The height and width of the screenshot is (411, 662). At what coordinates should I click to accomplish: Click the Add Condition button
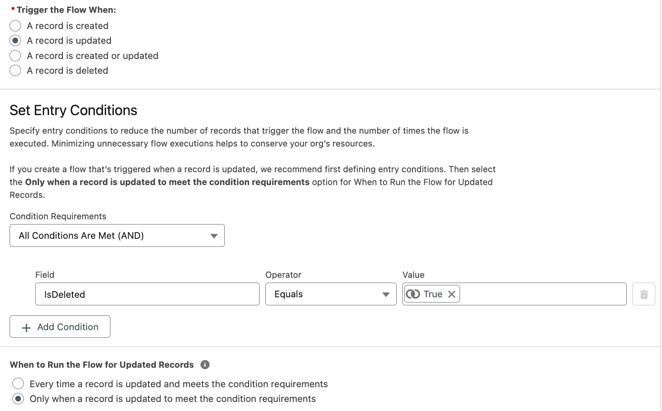pos(60,327)
